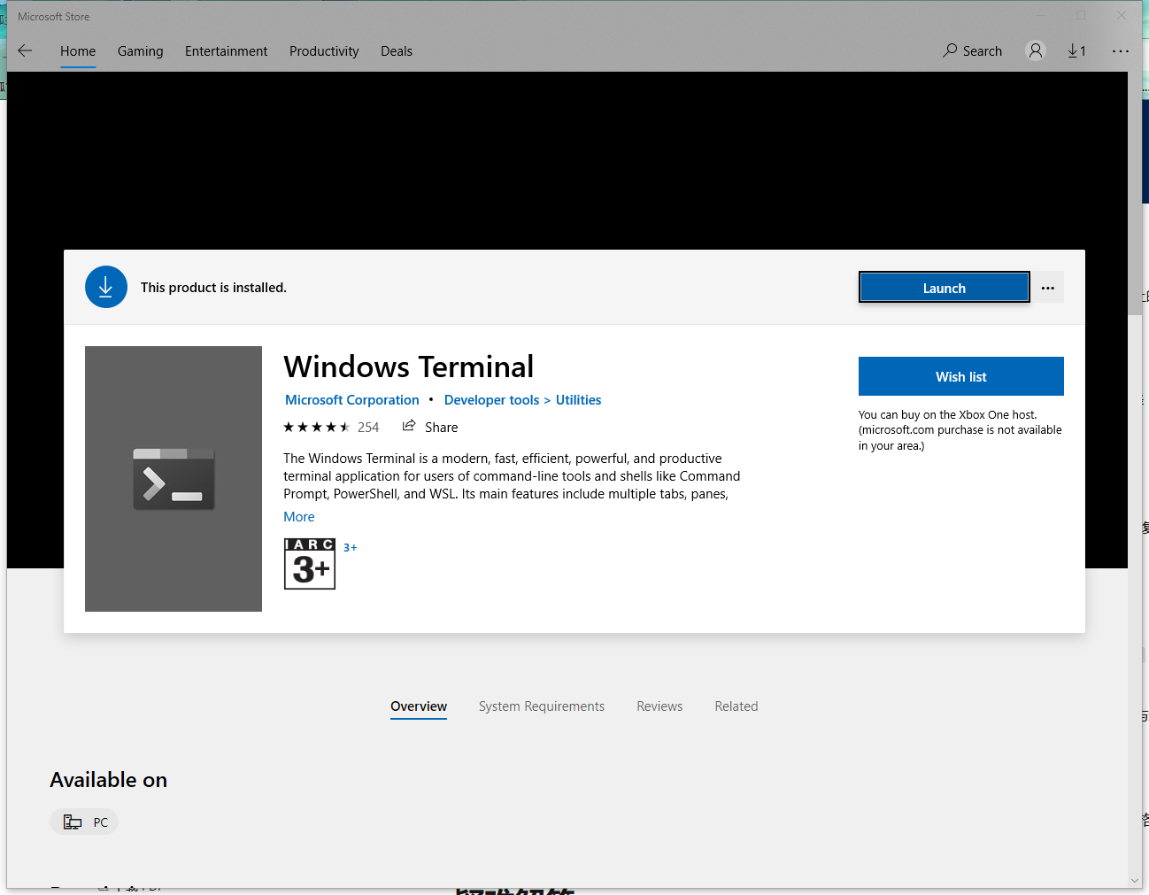The image size is (1149, 895).
Task: Switch to System Requirements tab
Action: [542, 706]
